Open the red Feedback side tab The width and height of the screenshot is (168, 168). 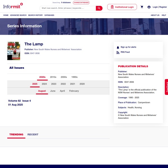(166, 87)
